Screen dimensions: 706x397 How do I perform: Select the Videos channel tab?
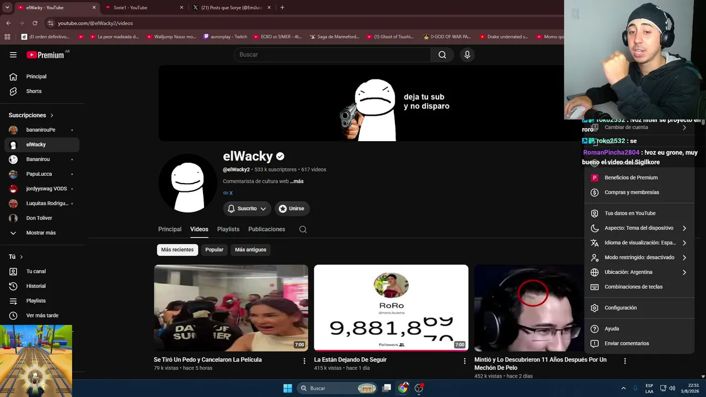click(x=199, y=229)
